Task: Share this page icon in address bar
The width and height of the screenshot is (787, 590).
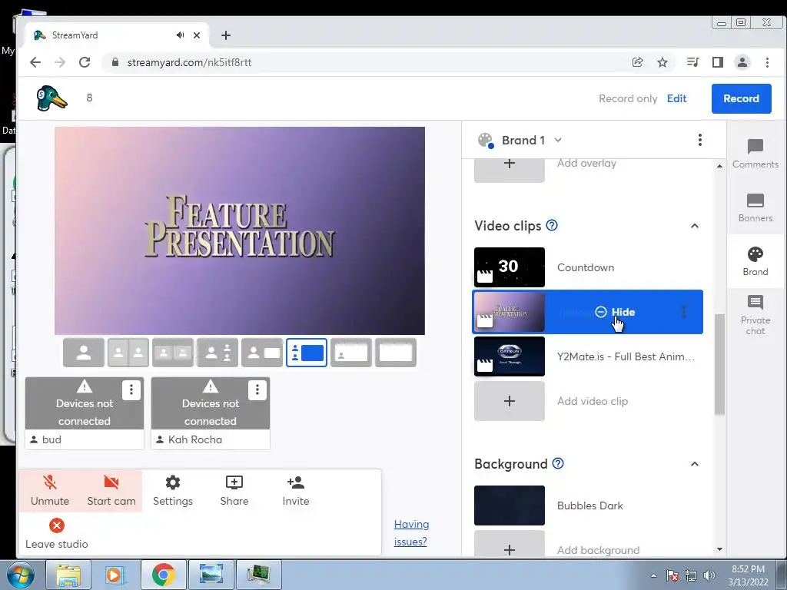Action: pos(637,62)
